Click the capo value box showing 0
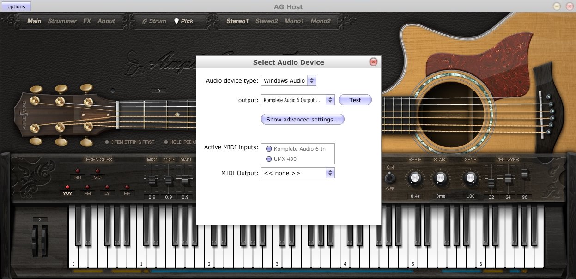This screenshot has height=279, width=576. 158,91
